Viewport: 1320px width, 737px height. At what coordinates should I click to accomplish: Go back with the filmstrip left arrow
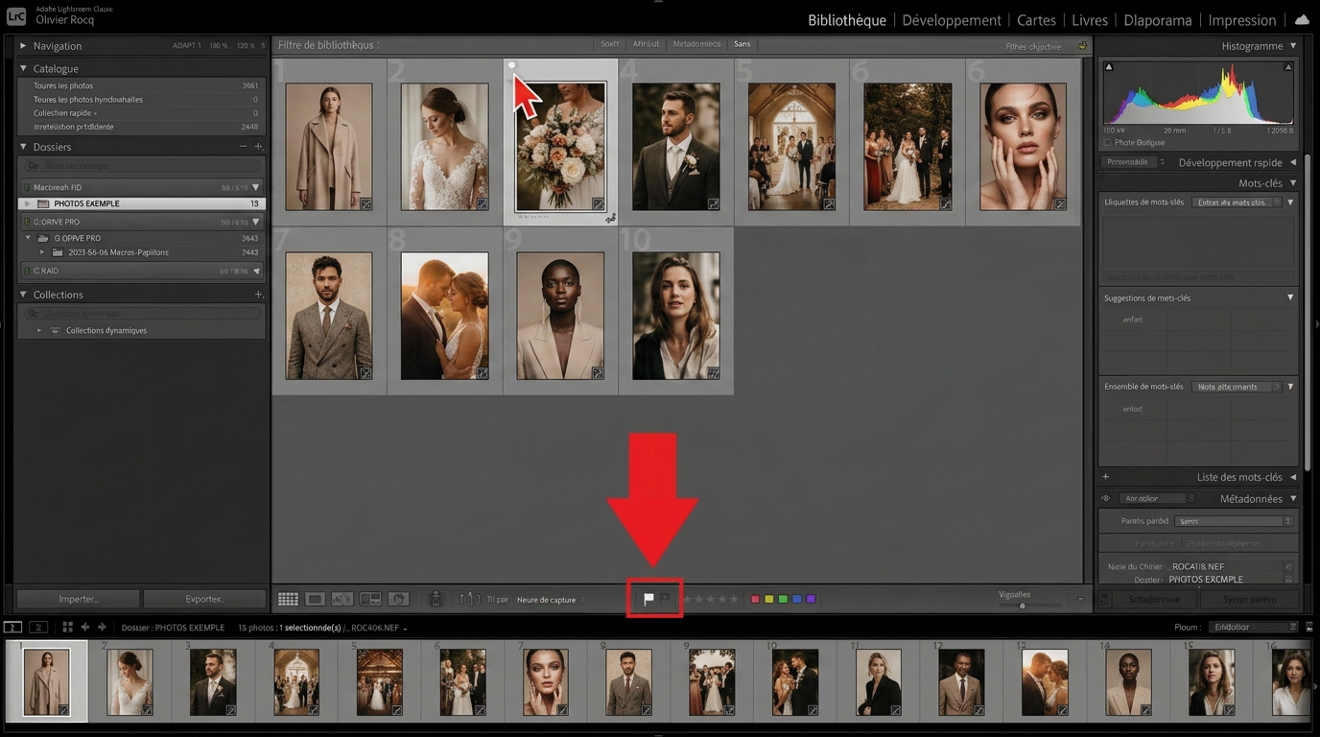(85, 627)
